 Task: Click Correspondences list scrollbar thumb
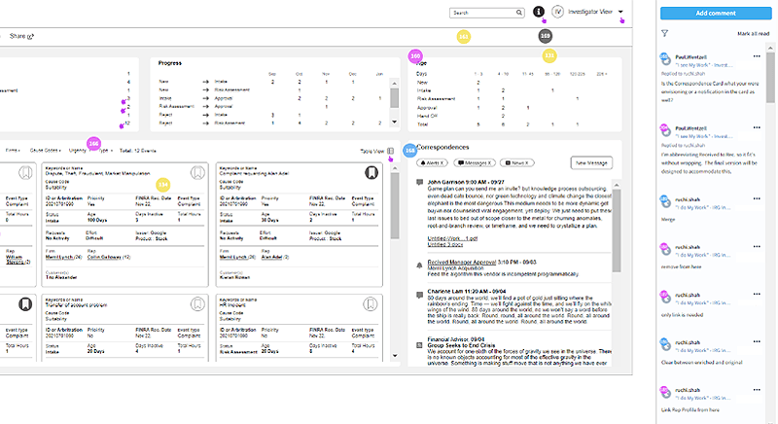click(x=617, y=230)
